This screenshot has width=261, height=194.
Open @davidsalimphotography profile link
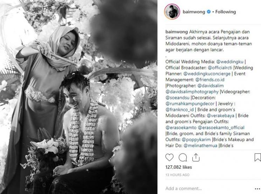(192, 92)
